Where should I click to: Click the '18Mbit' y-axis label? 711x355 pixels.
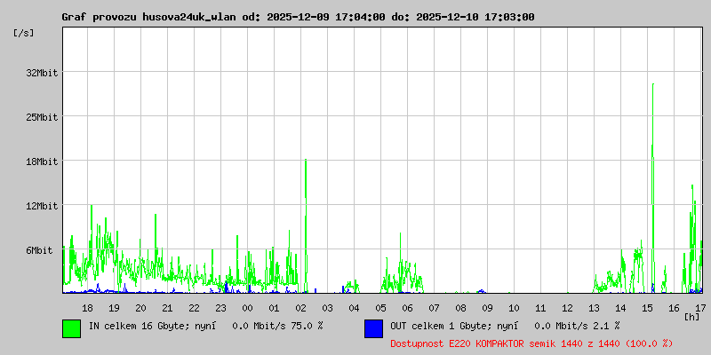tap(42, 162)
